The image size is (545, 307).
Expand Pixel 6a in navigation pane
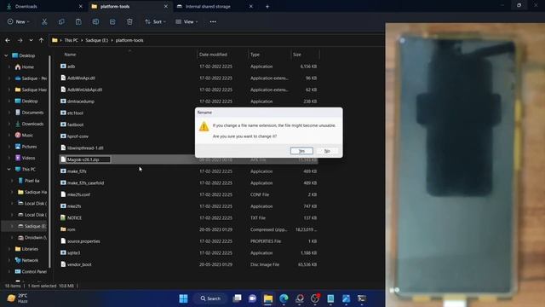click(12, 181)
